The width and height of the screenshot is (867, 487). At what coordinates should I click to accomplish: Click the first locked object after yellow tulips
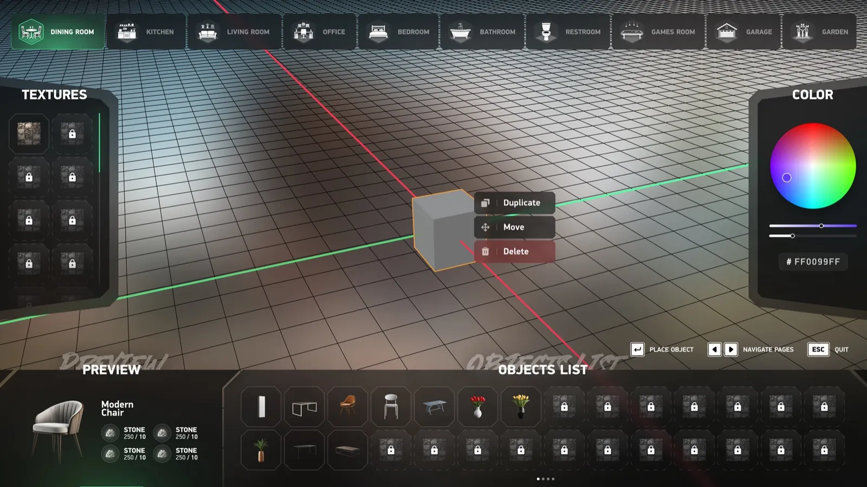564,406
